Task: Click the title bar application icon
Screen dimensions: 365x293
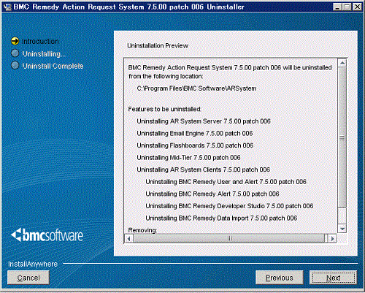Action: 7,7
